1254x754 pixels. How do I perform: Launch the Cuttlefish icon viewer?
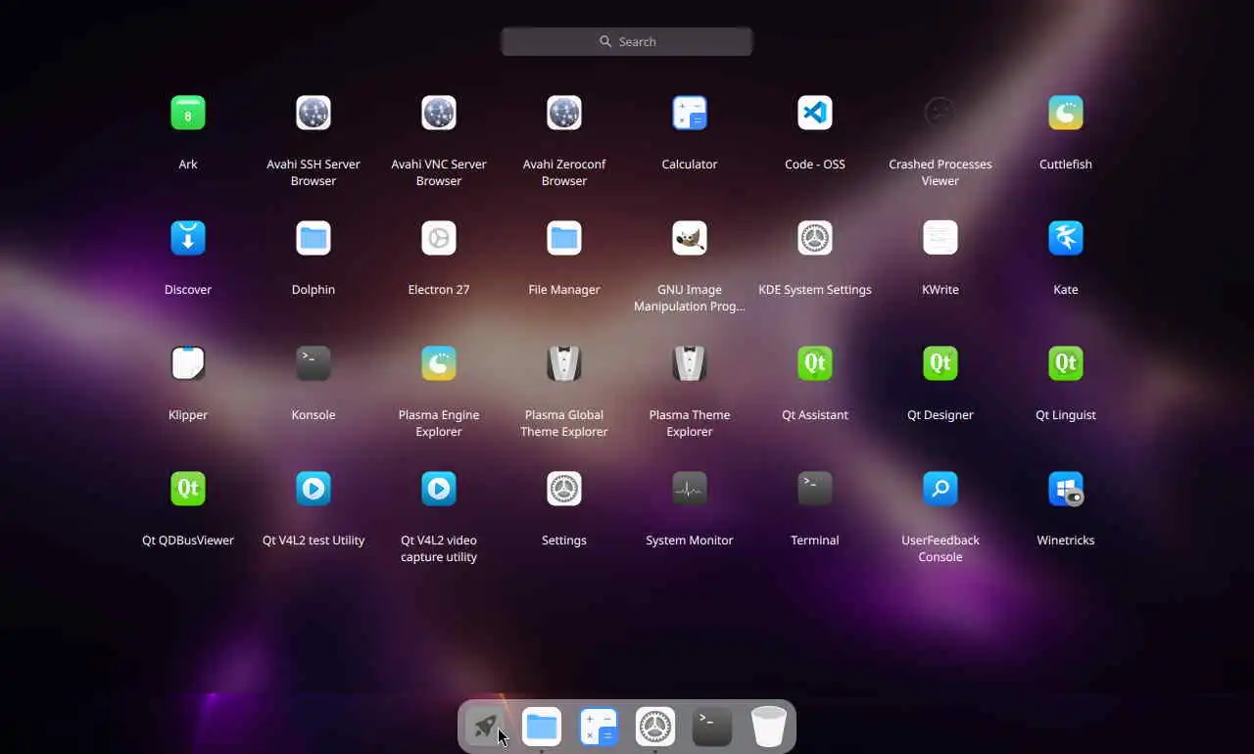[1066, 113]
